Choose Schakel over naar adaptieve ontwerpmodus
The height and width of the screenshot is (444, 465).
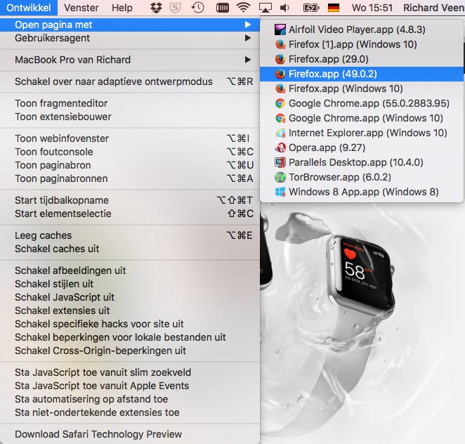coord(130,81)
